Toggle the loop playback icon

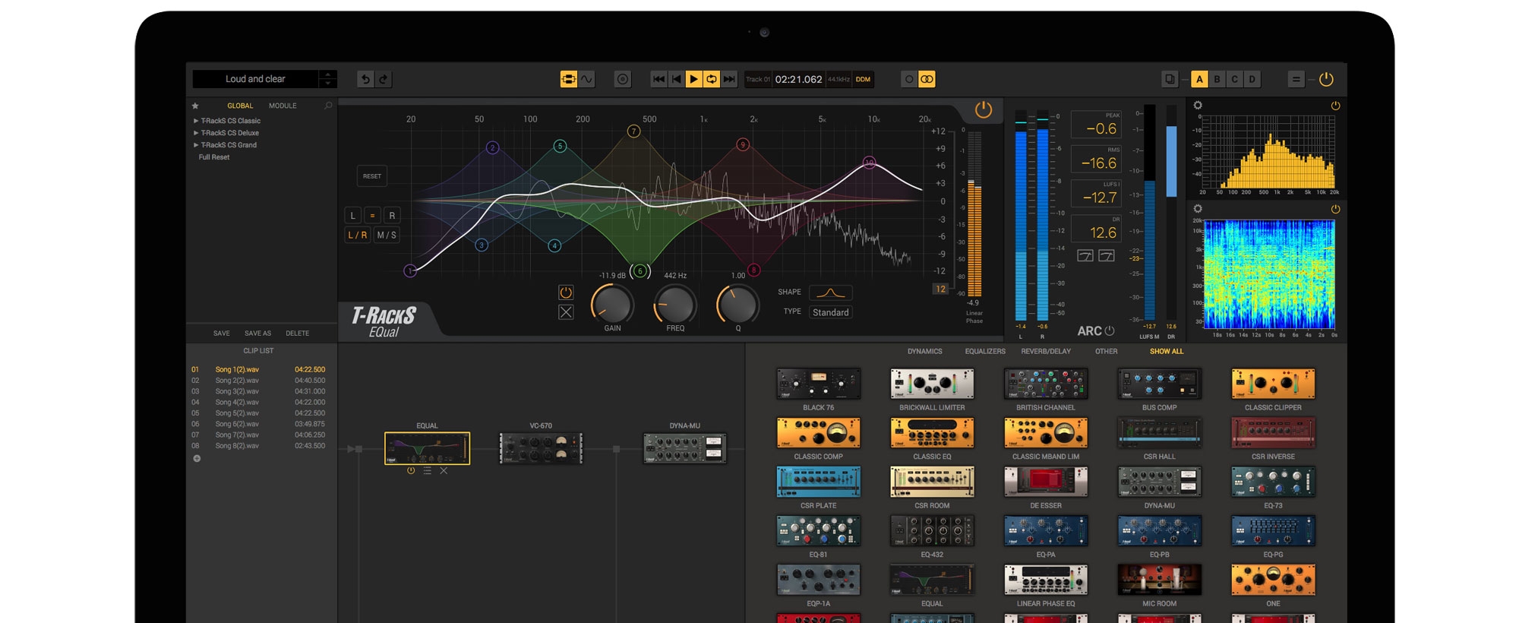712,79
